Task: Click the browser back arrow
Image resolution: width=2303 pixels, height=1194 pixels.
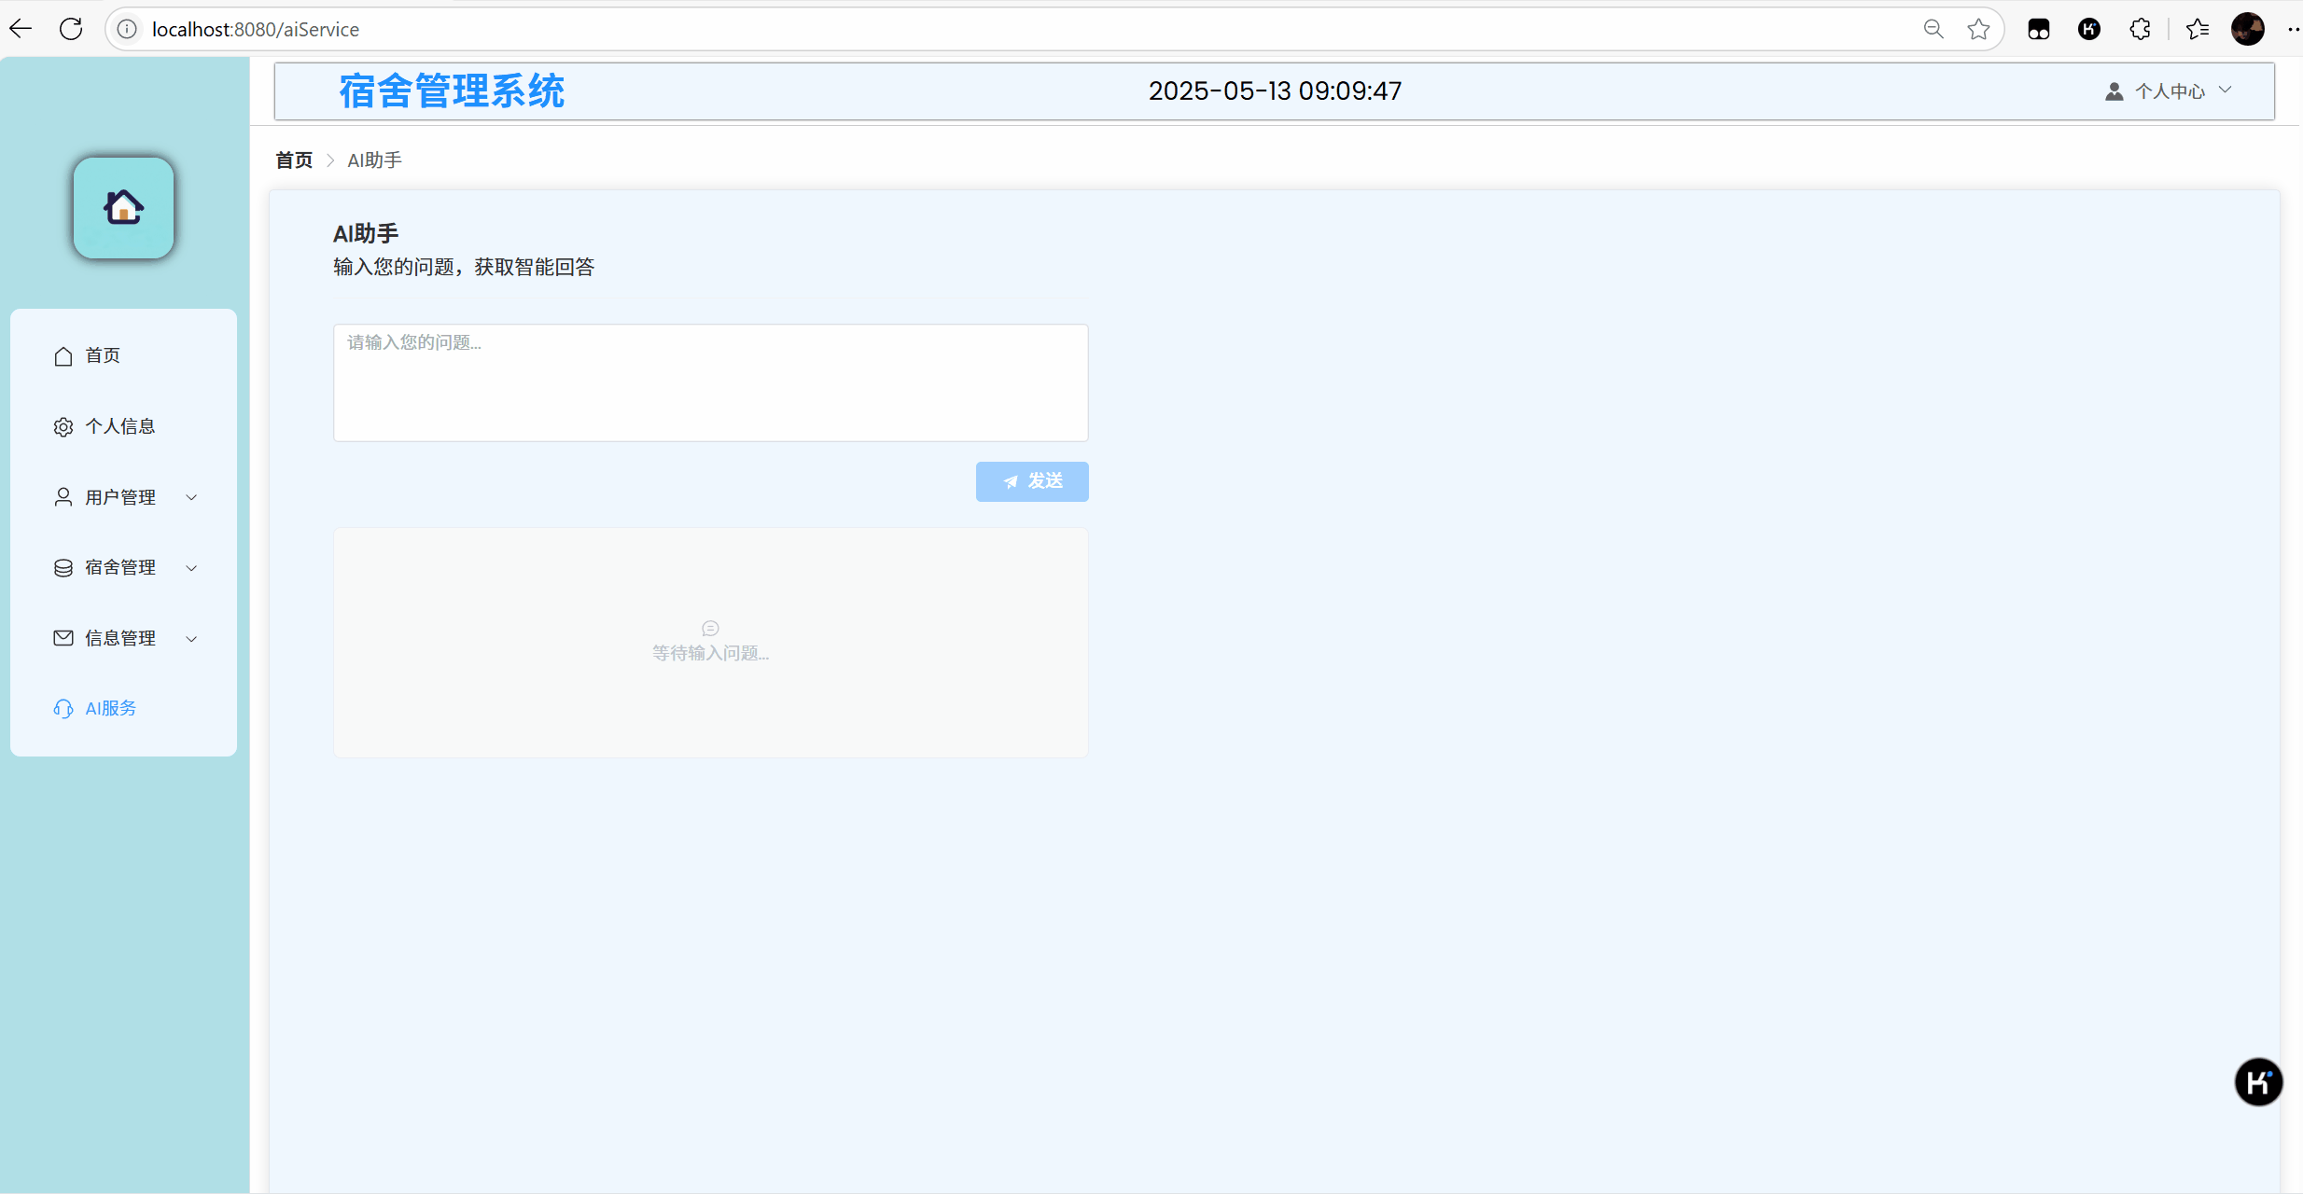Action: (x=21, y=29)
